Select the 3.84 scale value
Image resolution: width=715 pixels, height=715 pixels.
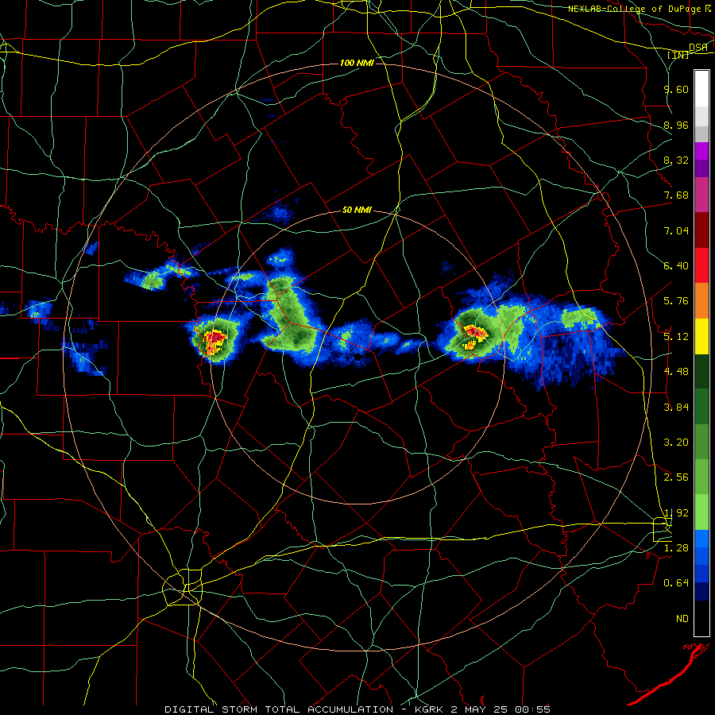676,408
